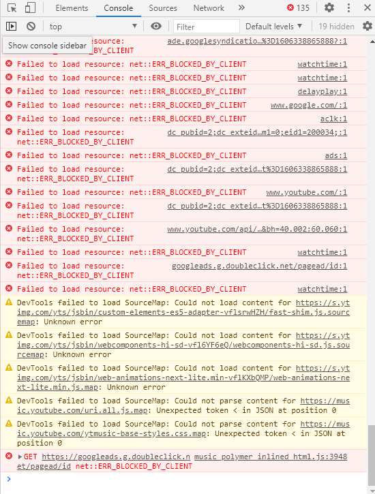Switch to the Console tab

119,8
